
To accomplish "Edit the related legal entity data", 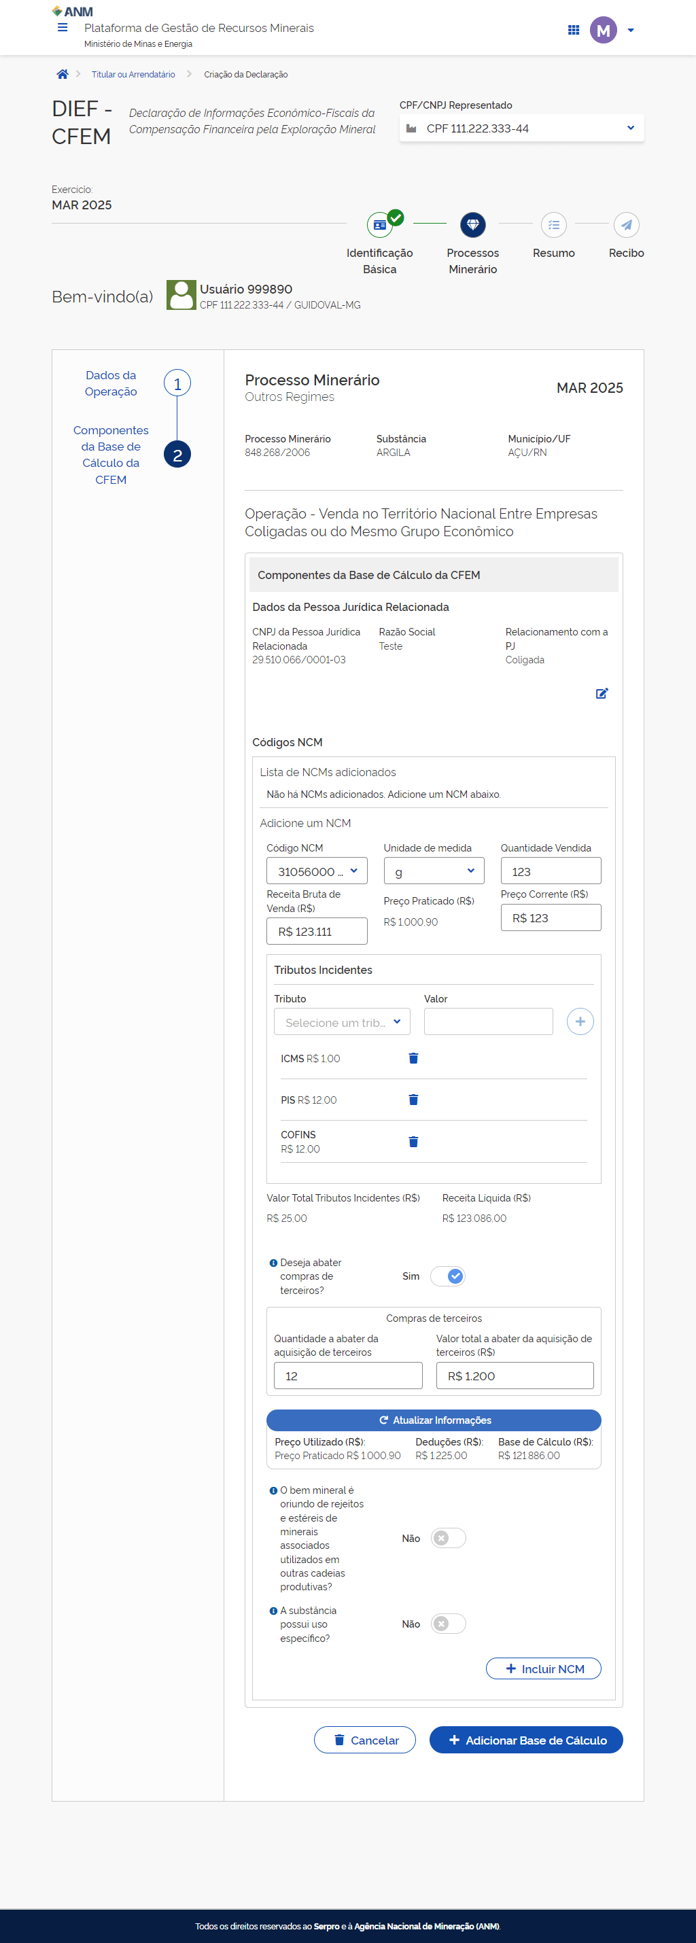I will click(602, 693).
